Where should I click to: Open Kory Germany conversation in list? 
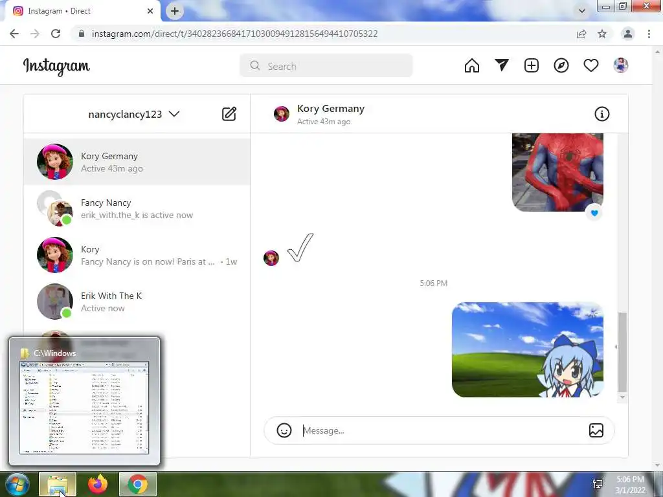(137, 162)
